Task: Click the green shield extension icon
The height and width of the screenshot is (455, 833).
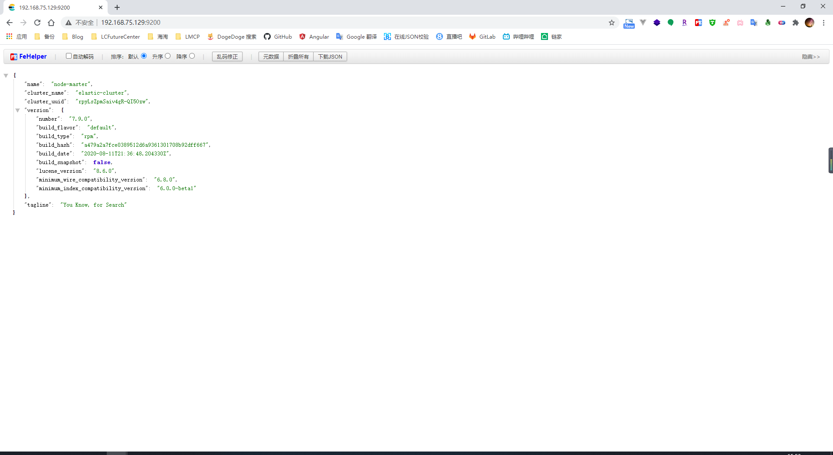Action: (712, 23)
